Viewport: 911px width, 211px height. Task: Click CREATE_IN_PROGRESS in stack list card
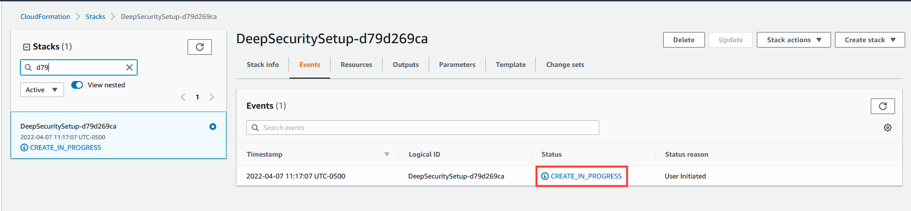click(65, 147)
